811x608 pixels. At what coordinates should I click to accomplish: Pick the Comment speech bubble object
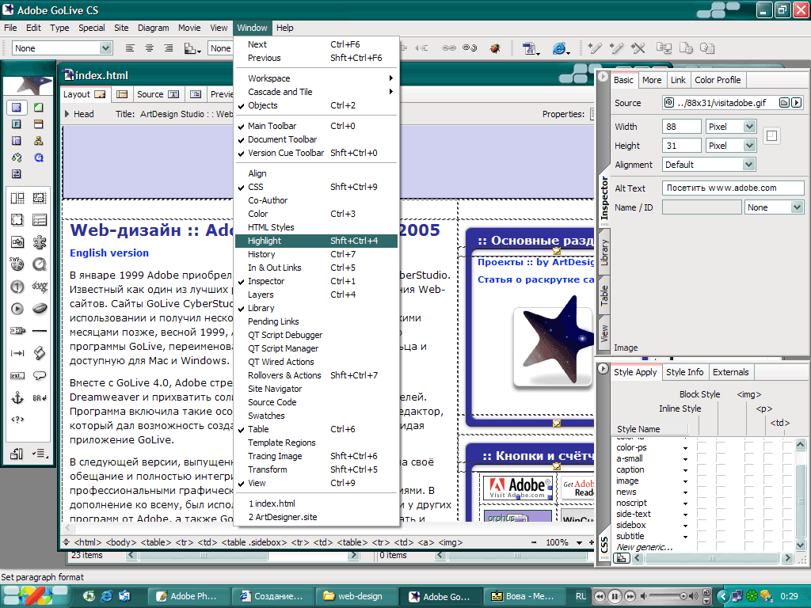coord(40,375)
